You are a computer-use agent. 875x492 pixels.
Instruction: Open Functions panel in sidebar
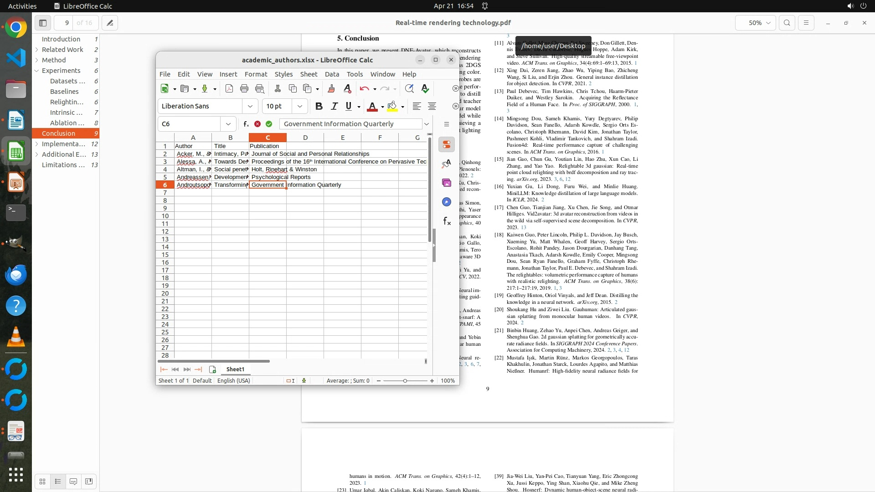point(447,221)
